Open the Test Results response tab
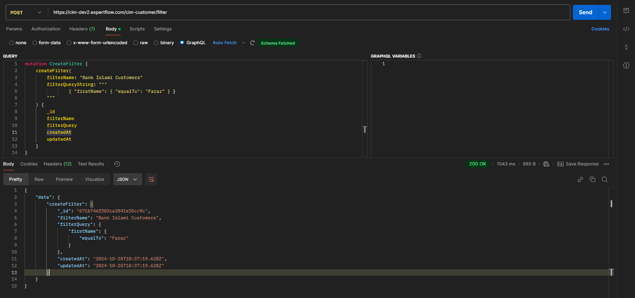This screenshot has width=635, height=298. (x=91, y=164)
